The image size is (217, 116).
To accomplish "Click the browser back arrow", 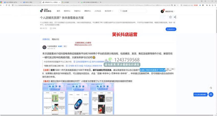I will tap(1, 5).
